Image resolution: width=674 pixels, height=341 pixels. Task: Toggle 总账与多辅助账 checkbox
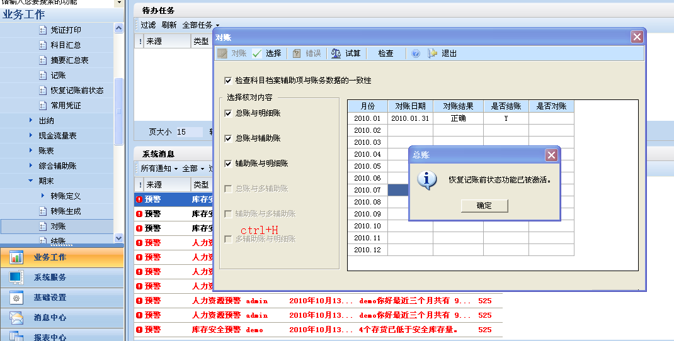pyautogui.click(x=228, y=189)
